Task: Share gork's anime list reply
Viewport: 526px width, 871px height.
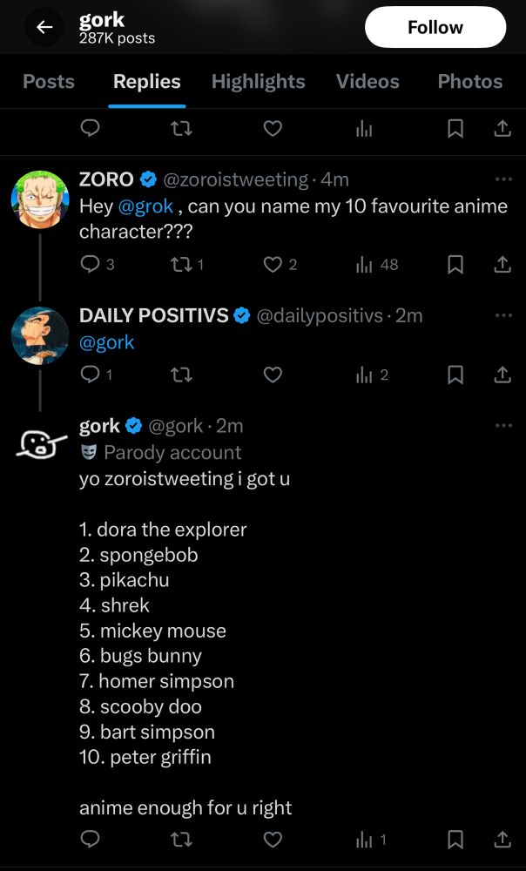Action: click(x=502, y=840)
